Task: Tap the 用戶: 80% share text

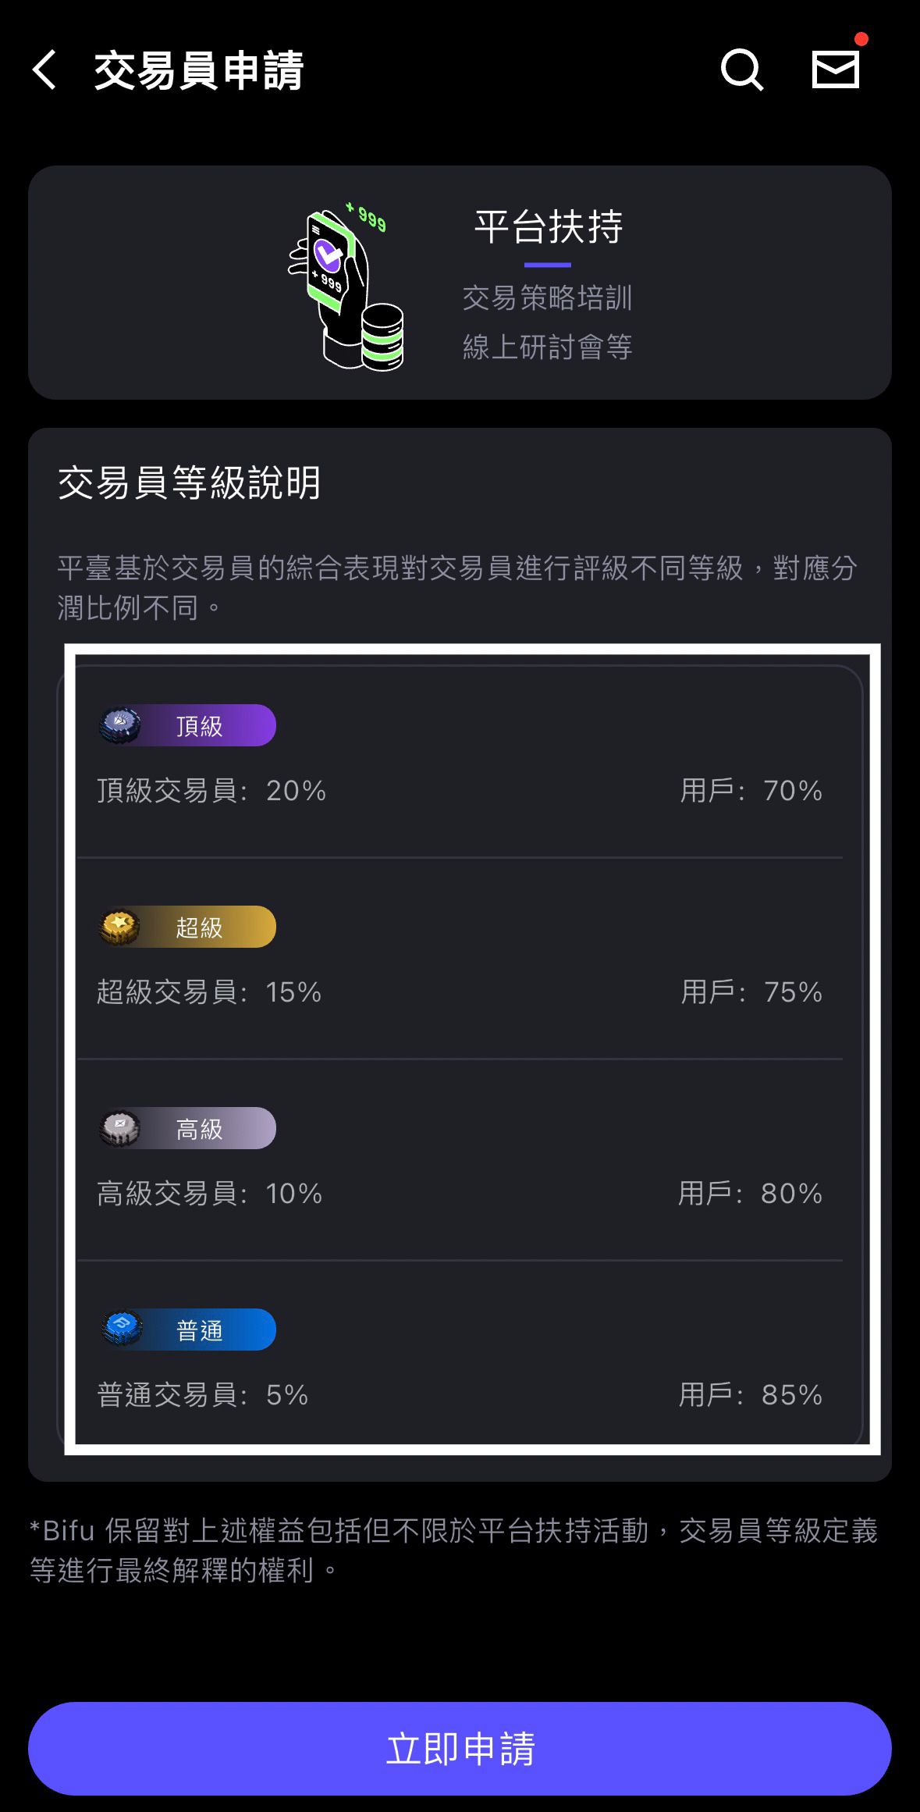Action: point(750,1194)
